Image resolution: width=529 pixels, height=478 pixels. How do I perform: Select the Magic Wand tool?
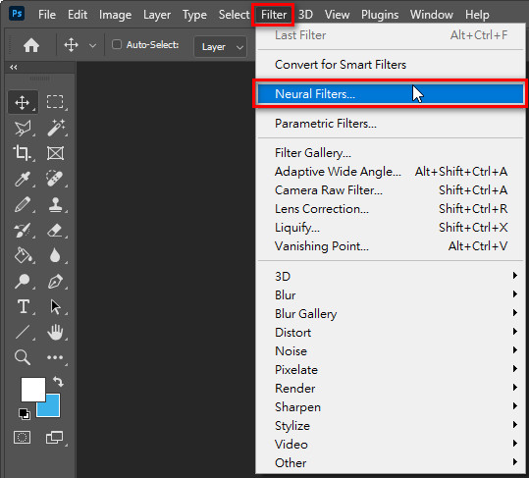coord(55,128)
